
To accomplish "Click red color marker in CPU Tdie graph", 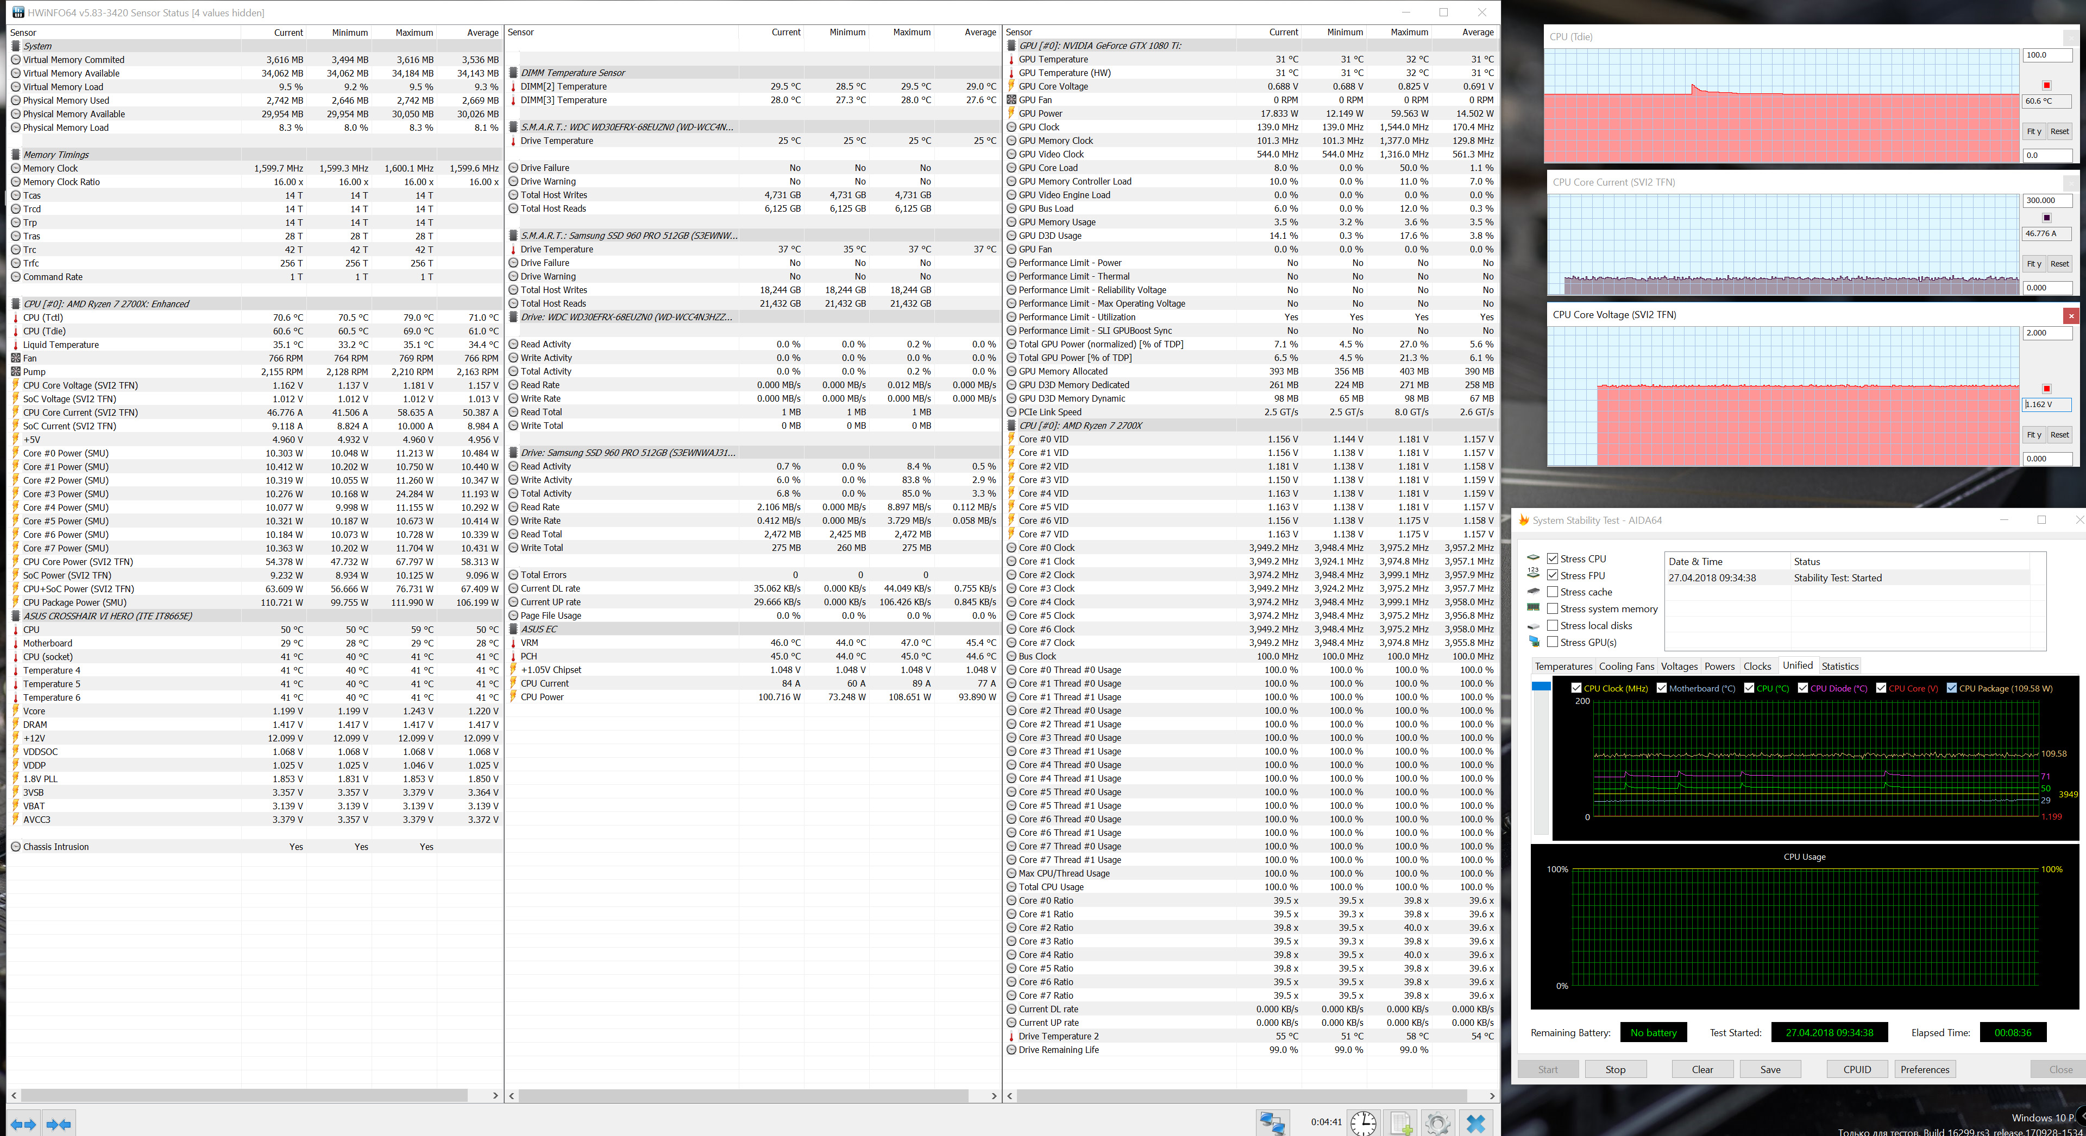I will click(x=2046, y=85).
